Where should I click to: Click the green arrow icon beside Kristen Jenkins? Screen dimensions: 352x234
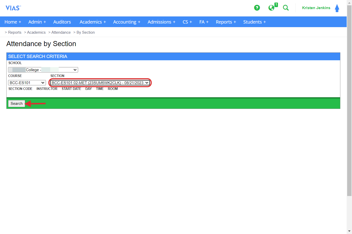pos(337,8)
